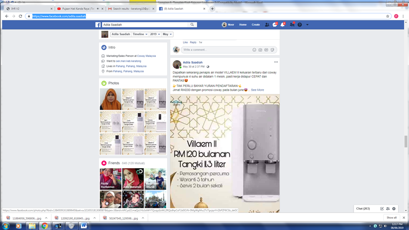
Task: Open Coway Malaysia link in Intro
Action: [x=147, y=56]
